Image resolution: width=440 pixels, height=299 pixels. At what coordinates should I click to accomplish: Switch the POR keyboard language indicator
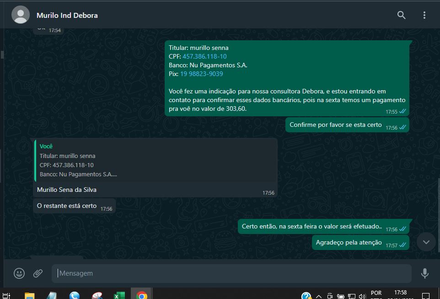click(x=376, y=294)
